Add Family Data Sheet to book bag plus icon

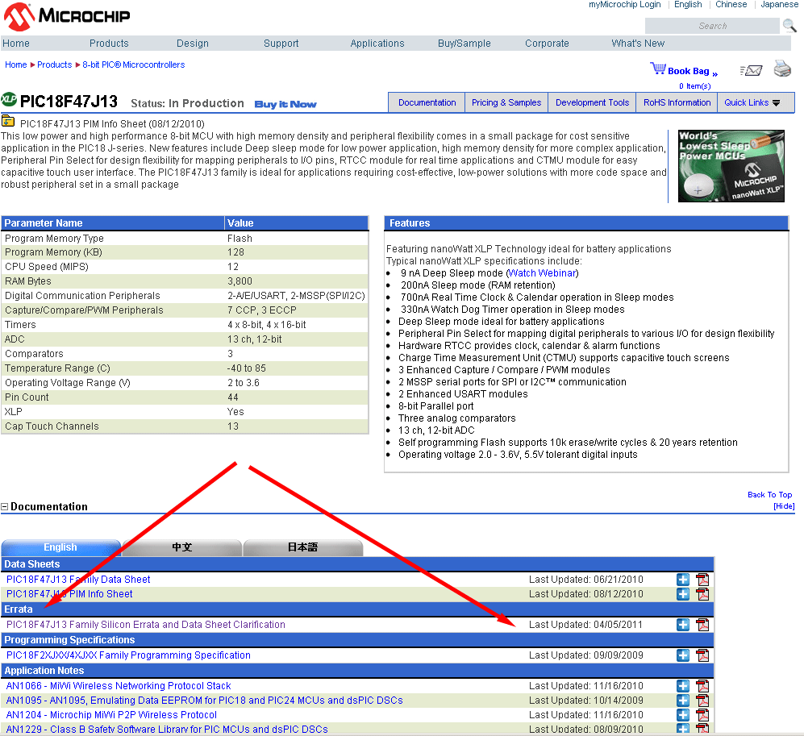pyautogui.click(x=682, y=580)
